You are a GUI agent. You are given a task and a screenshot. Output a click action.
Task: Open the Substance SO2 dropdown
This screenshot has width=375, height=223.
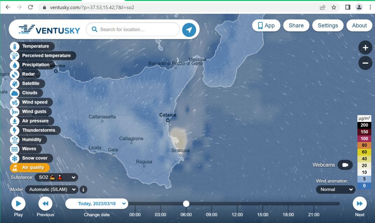click(56, 178)
